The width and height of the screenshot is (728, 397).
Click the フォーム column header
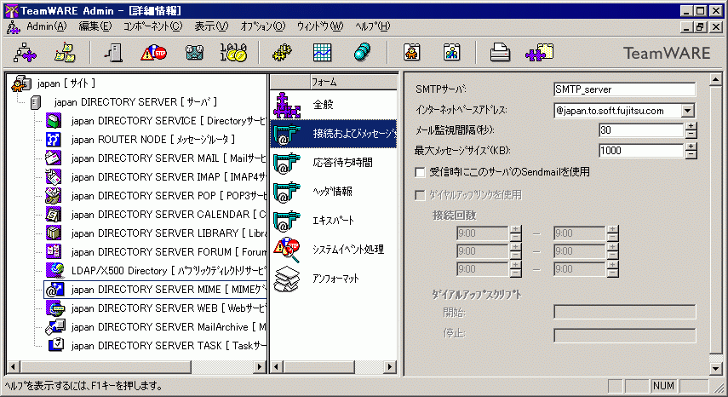tap(354, 82)
